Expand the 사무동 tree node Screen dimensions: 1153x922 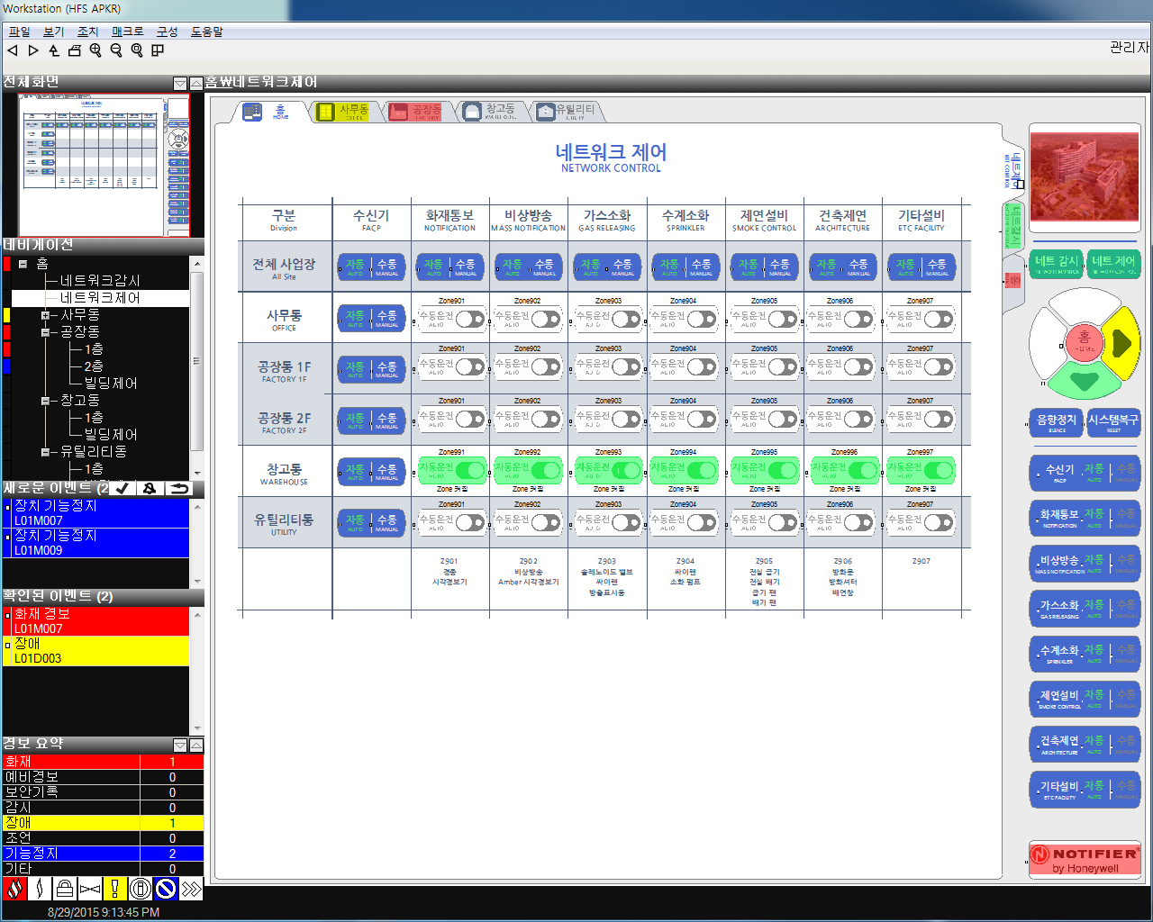click(x=45, y=315)
